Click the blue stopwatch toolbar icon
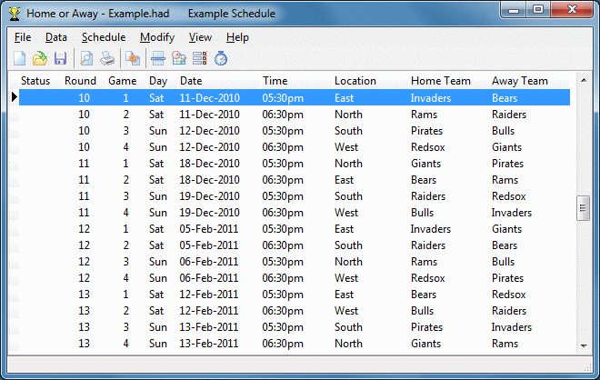This screenshot has width=600, height=380. point(221,58)
